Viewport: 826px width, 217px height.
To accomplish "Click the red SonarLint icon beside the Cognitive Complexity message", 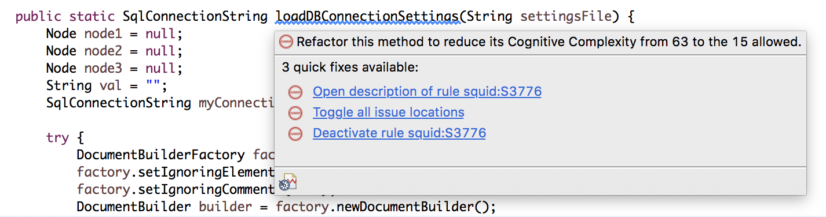I will [x=286, y=42].
